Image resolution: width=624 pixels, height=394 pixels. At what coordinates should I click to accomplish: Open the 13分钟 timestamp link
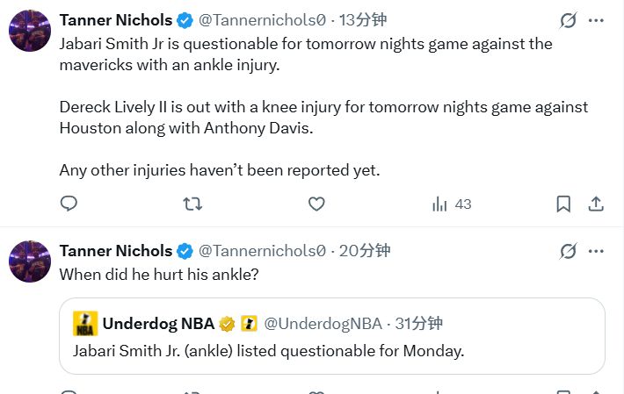click(362, 19)
